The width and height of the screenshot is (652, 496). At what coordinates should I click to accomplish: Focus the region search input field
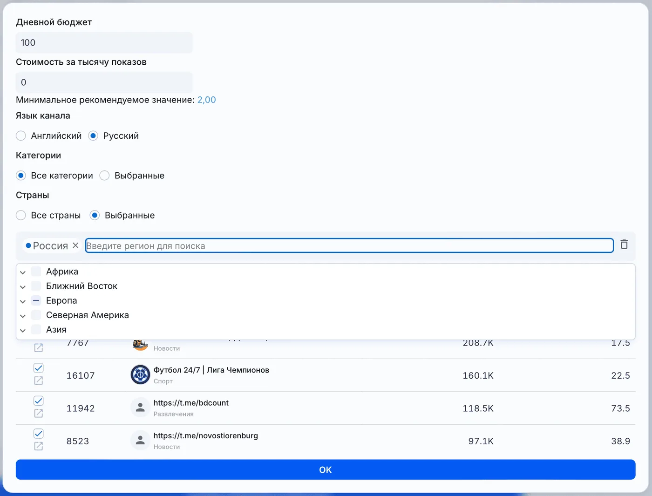tap(349, 245)
